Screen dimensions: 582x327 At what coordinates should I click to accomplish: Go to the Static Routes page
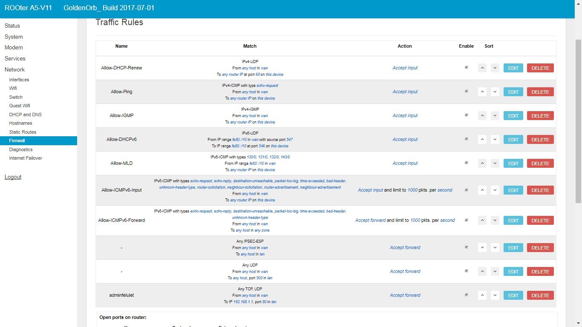coord(23,132)
